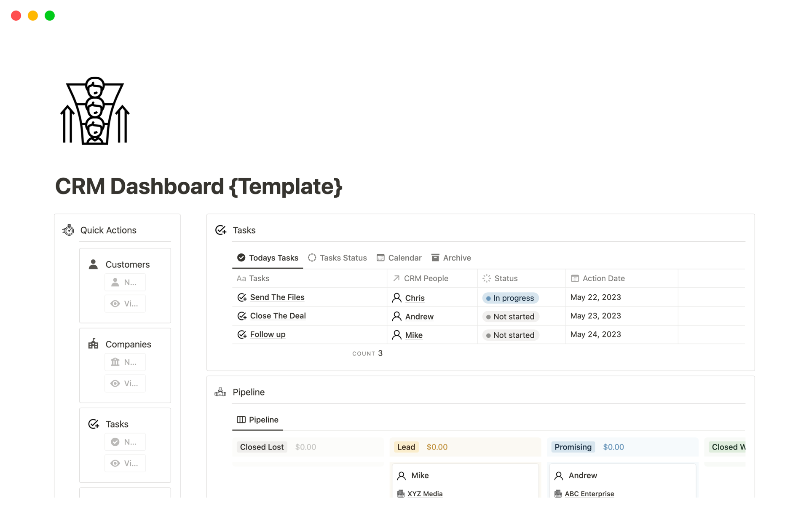Click the Companies building icon

93,344
